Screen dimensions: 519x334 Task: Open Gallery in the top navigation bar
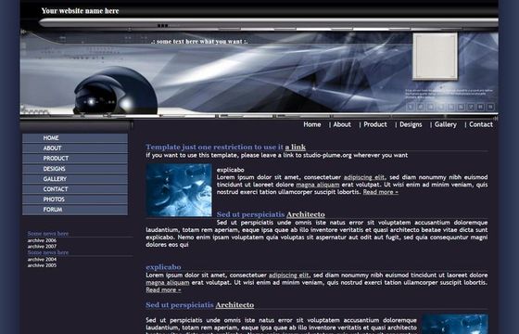coord(446,124)
